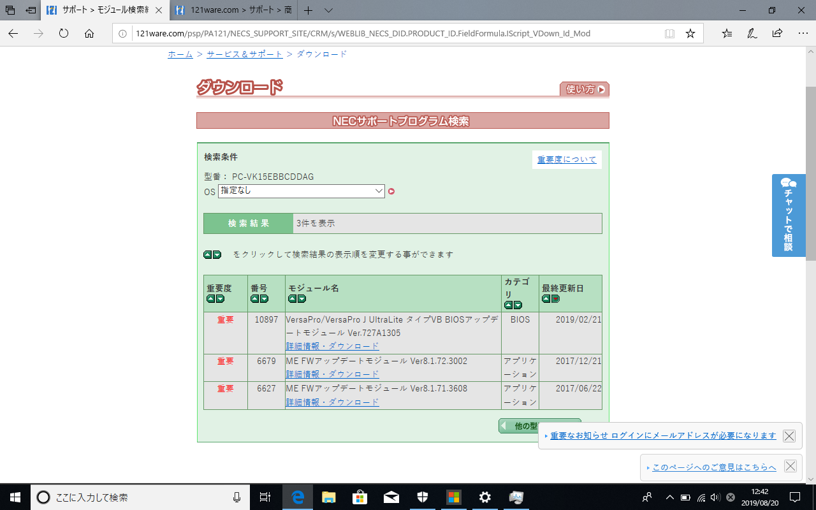Open Action Center notifications
This screenshot has height=510, width=816.
[795, 497]
